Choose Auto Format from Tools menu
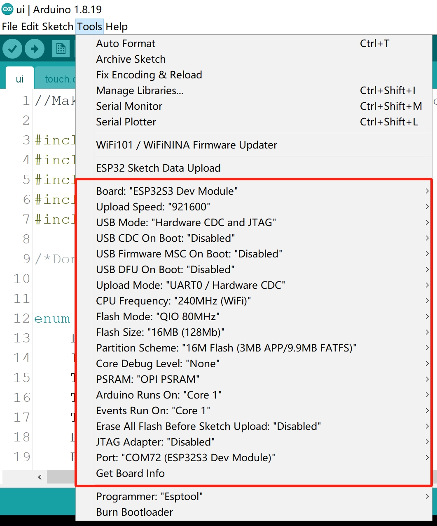Viewport: 437px width, 526px height. pyautogui.click(x=254, y=43)
